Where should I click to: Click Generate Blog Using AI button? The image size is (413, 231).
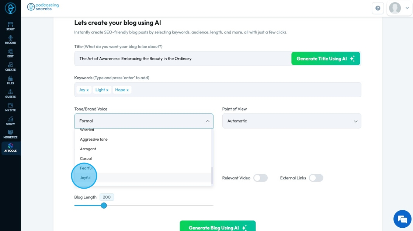(218, 227)
